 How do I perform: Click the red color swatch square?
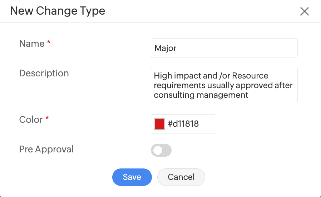pyautogui.click(x=159, y=124)
